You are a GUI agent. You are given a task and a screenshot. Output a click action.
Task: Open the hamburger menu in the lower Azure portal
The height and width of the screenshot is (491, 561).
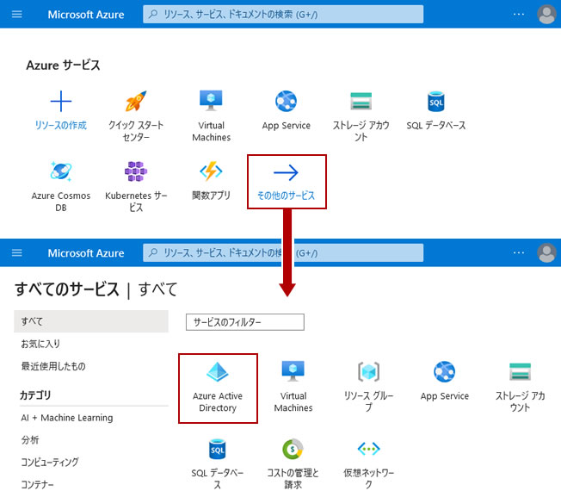pos(17,253)
